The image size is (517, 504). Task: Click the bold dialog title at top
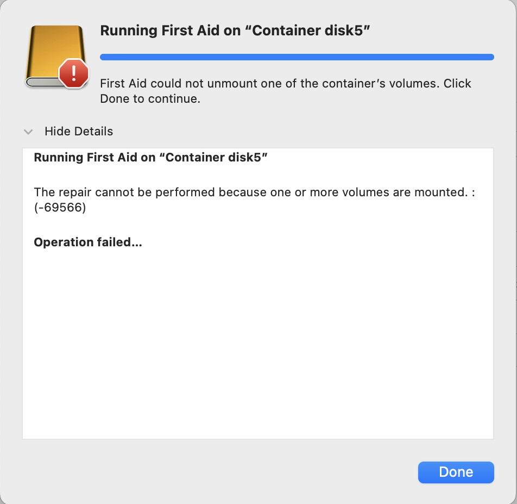tap(235, 31)
